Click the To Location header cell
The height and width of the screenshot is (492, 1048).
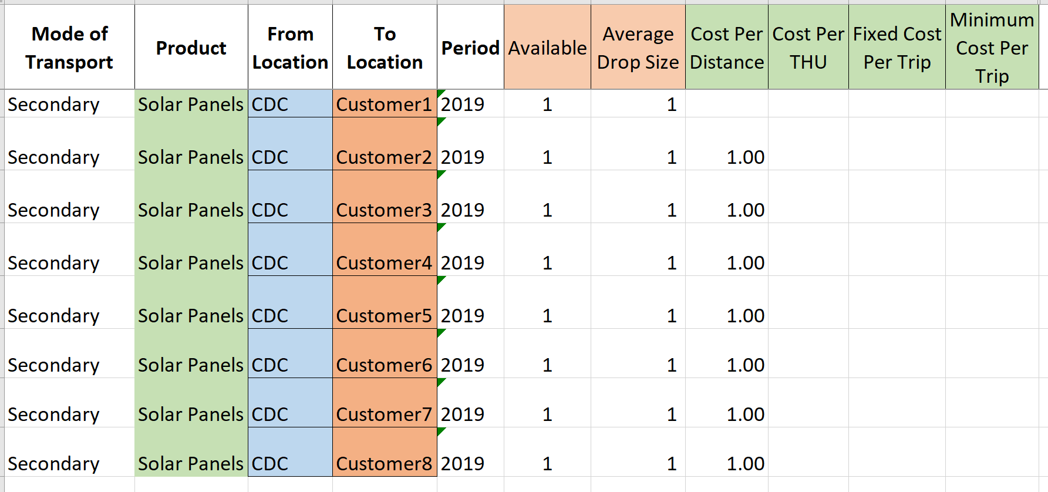(385, 47)
